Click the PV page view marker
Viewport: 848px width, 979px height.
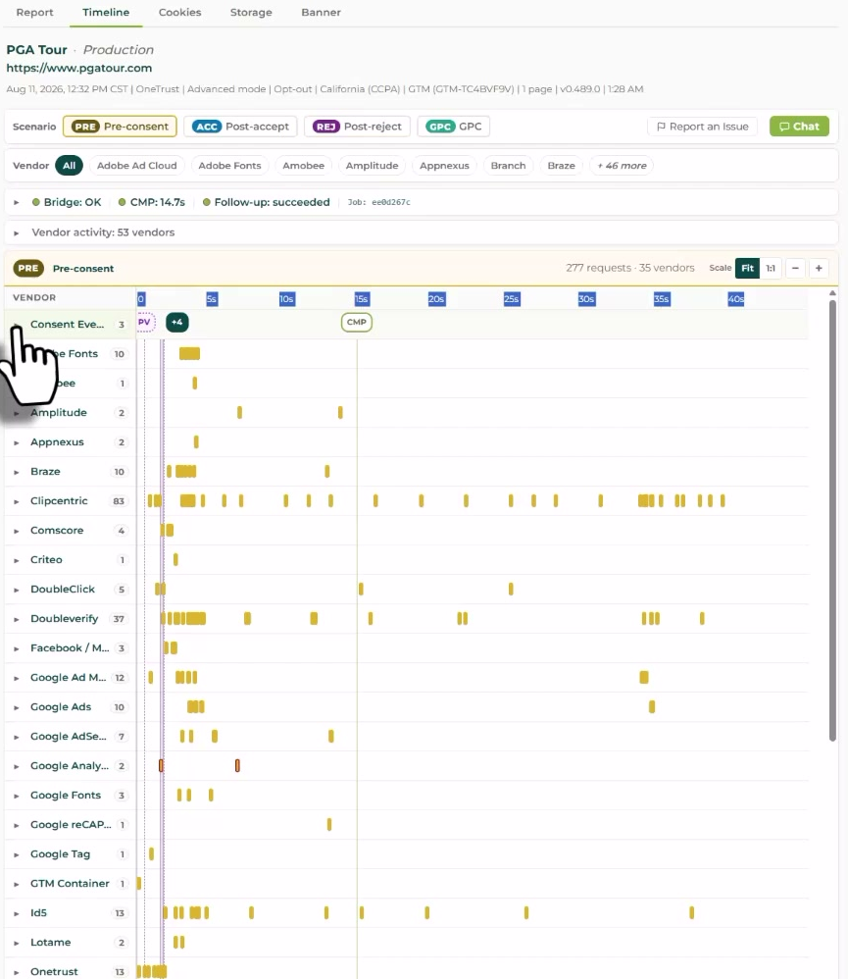(x=145, y=322)
